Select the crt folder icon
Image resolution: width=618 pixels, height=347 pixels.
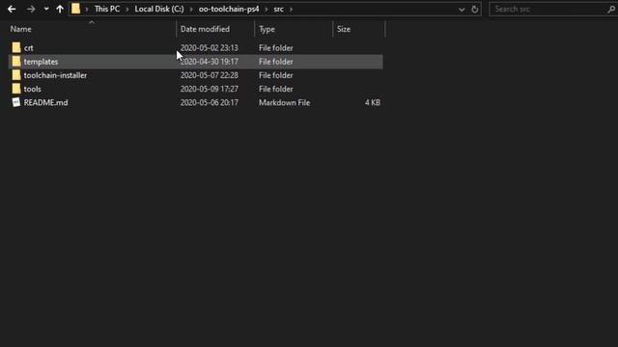16,47
